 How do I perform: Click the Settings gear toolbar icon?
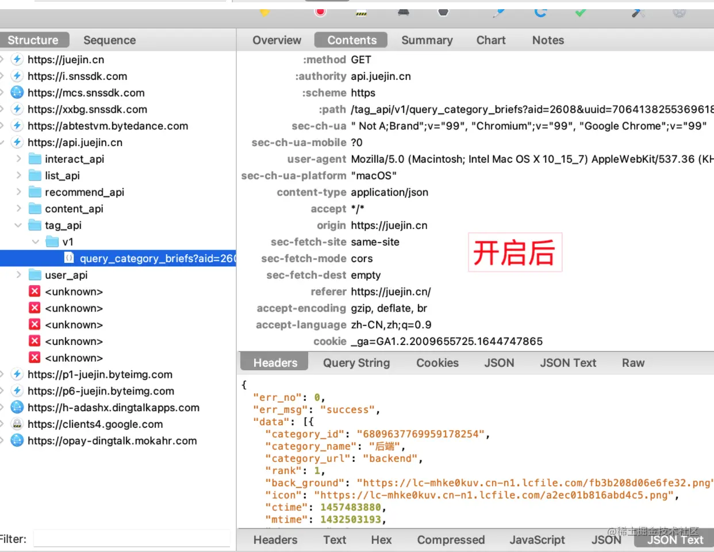680,11
